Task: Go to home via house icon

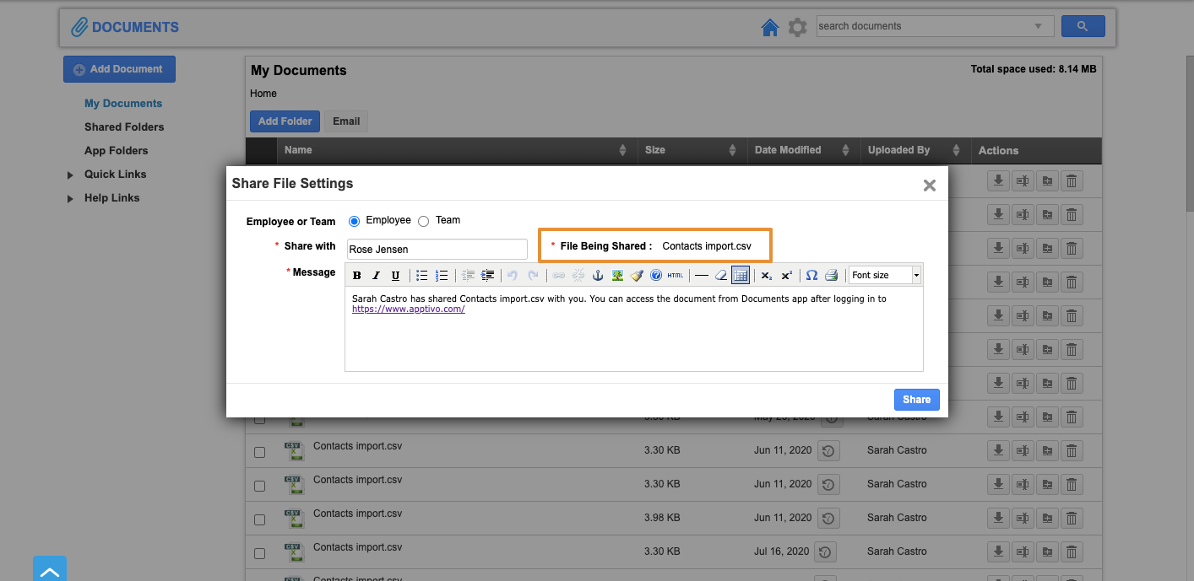Action: click(x=769, y=28)
